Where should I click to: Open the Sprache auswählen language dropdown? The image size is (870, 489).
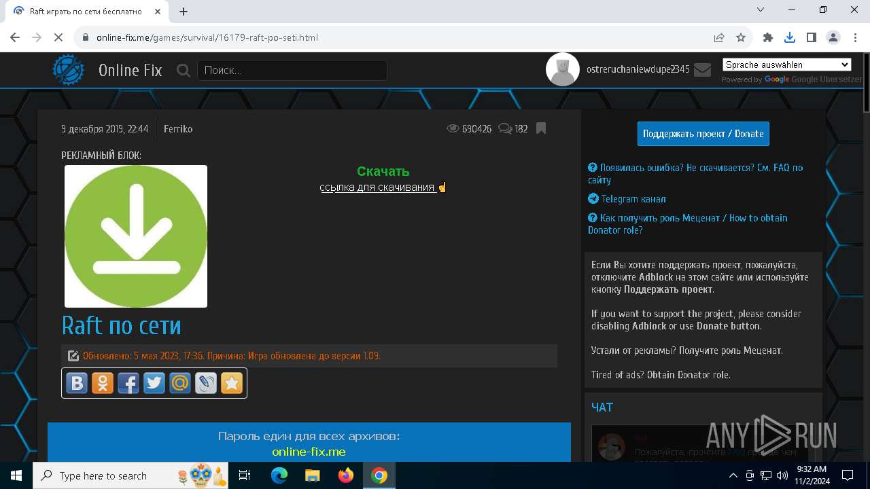786,65
